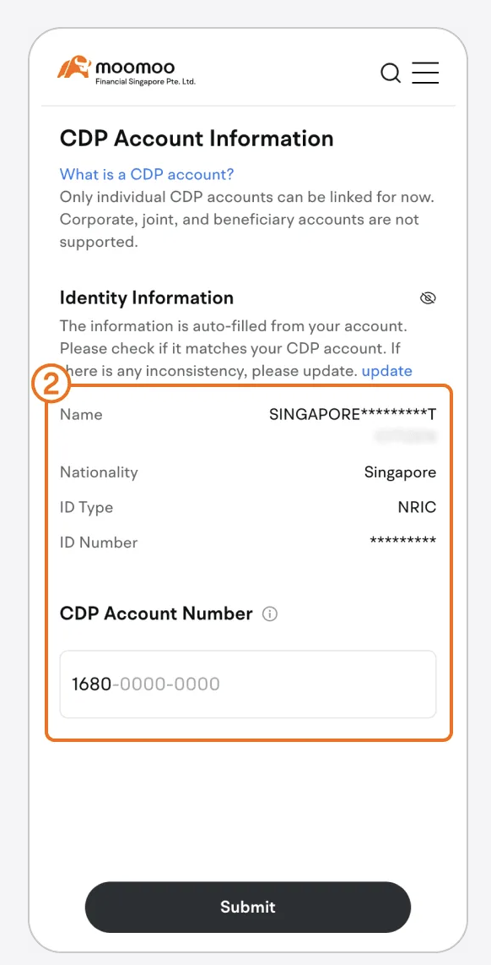Click the magnifying glass in the header
491x965 pixels.
pyautogui.click(x=391, y=74)
